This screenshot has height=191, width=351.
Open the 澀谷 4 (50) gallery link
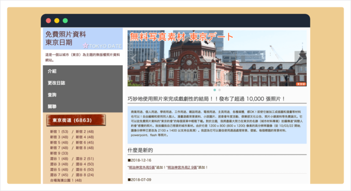[85, 164]
